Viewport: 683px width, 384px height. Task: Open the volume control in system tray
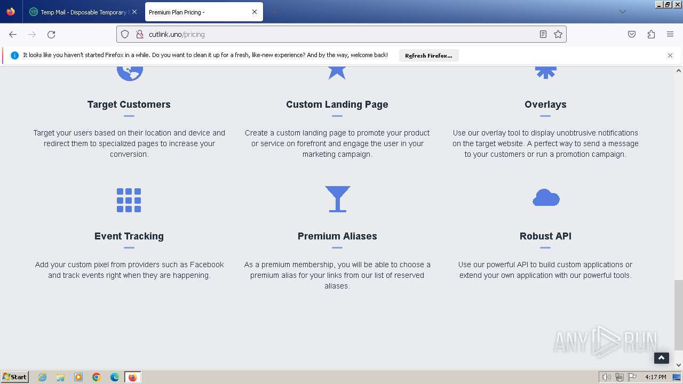pos(606,377)
